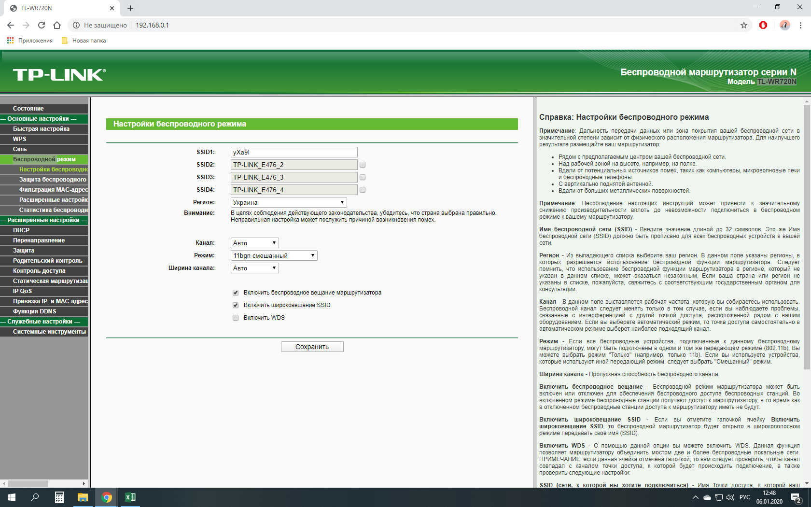The width and height of the screenshot is (811, 507).
Task: Open the notification center icon
Action: pos(797,497)
